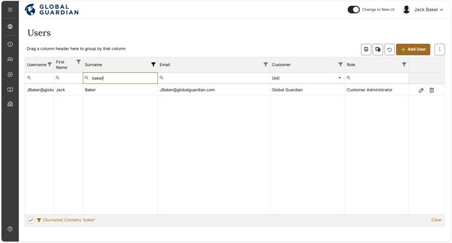Click the pencil icon to edit Jack Baker's row

tap(421, 90)
